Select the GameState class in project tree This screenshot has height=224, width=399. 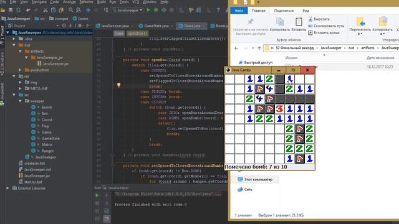(50, 138)
